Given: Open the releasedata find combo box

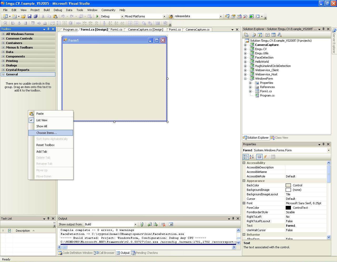Looking at the screenshot, I should [x=221, y=16].
